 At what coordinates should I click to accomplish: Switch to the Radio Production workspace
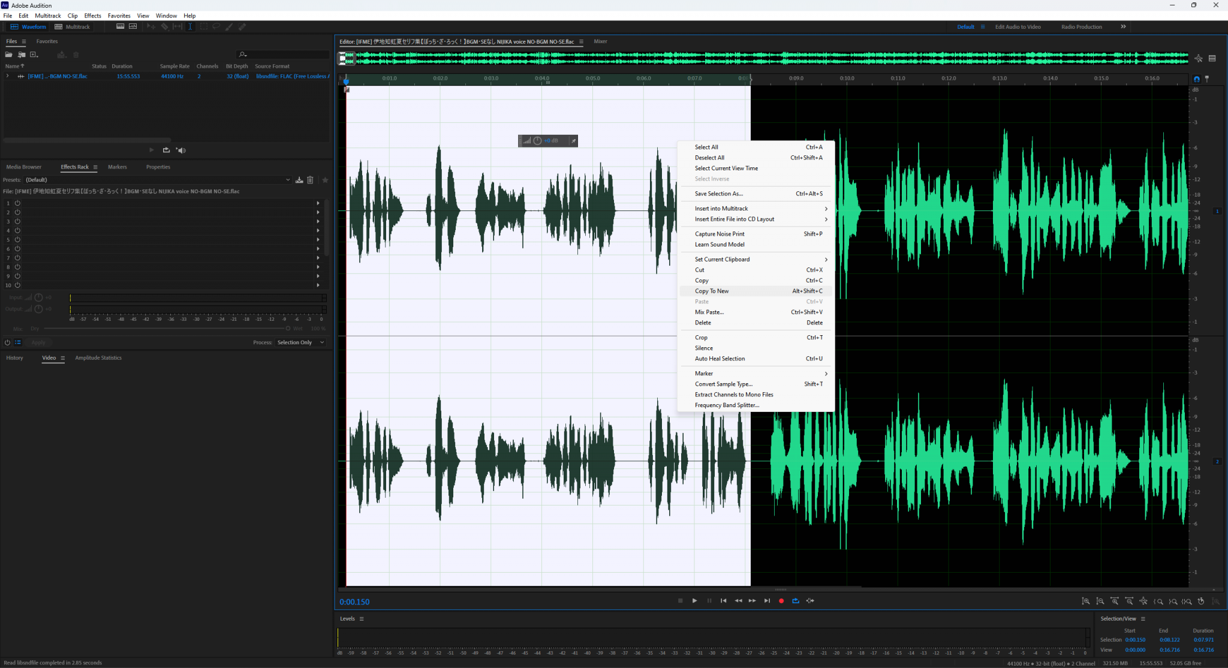coord(1082,26)
